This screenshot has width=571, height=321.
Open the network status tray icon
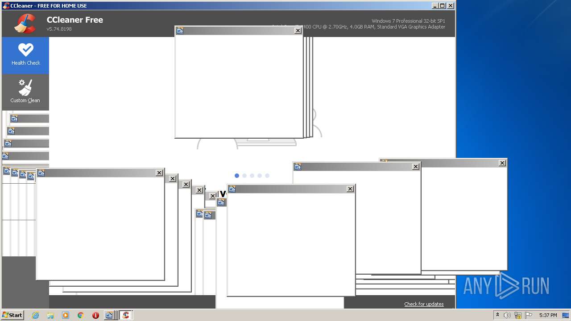tap(518, 315)
